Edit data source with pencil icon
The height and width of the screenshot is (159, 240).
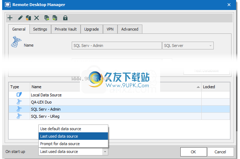click(x=20, y=18)
